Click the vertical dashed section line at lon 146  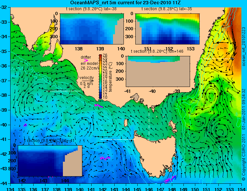tap(149, 121)
